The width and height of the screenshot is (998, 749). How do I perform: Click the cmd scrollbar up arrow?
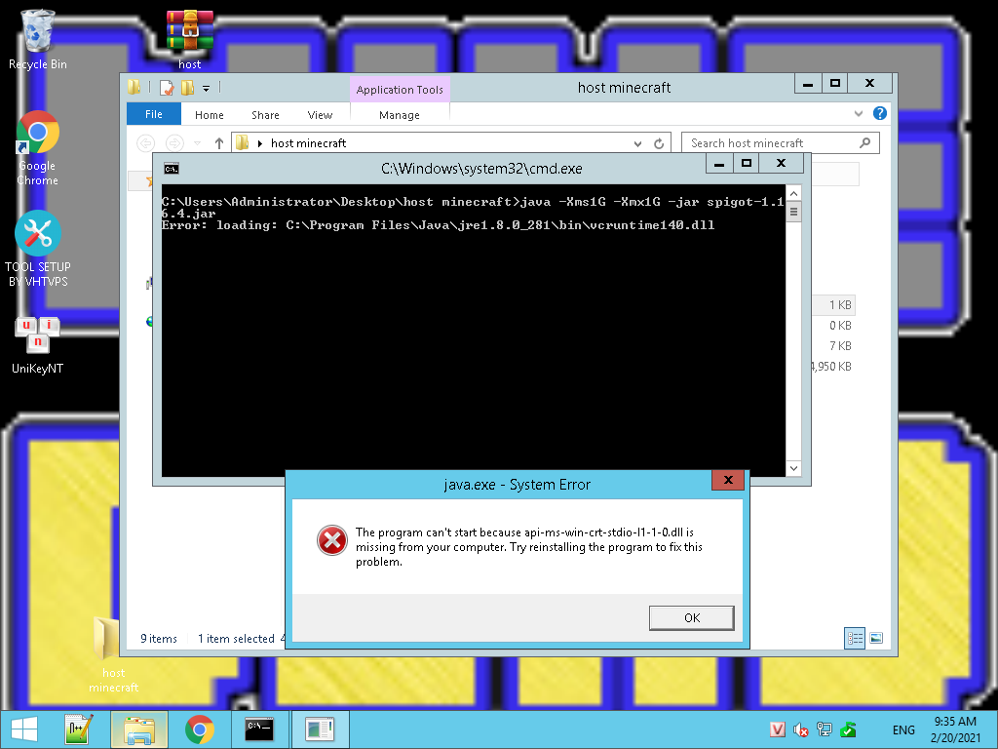[793, 194]
